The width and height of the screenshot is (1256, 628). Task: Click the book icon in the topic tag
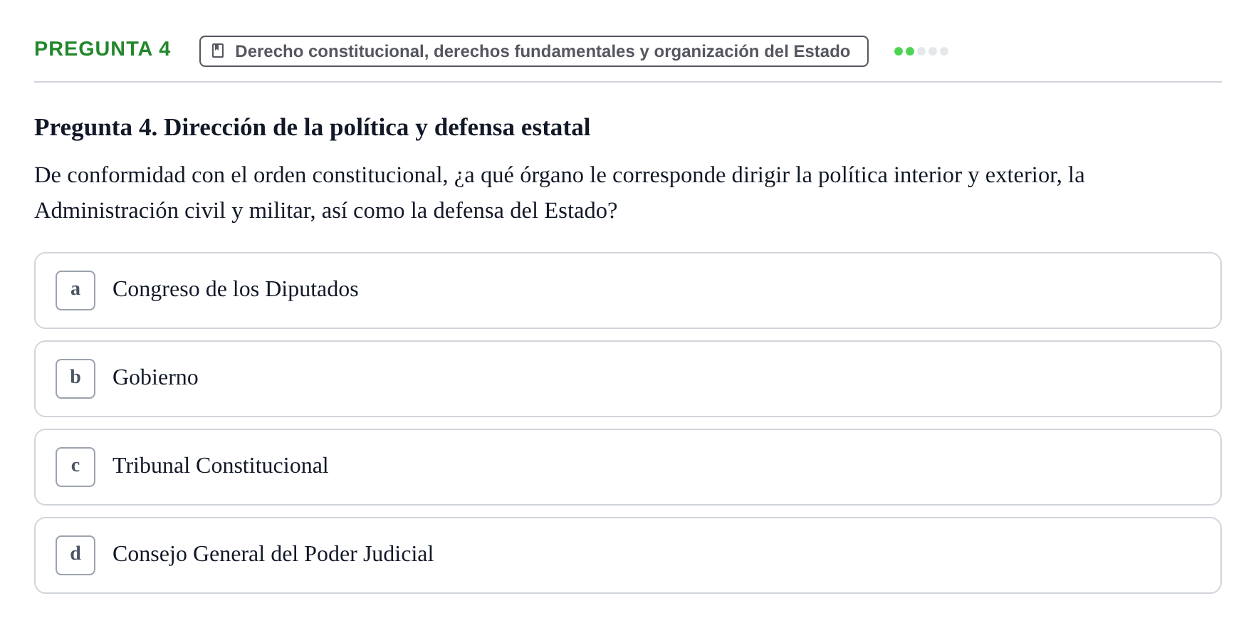point(218,51)
